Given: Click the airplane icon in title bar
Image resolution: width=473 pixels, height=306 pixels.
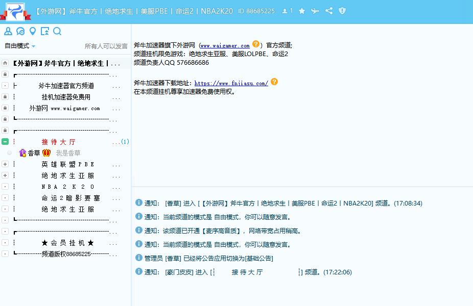Looking at the screenshot, I should point(315,11).
